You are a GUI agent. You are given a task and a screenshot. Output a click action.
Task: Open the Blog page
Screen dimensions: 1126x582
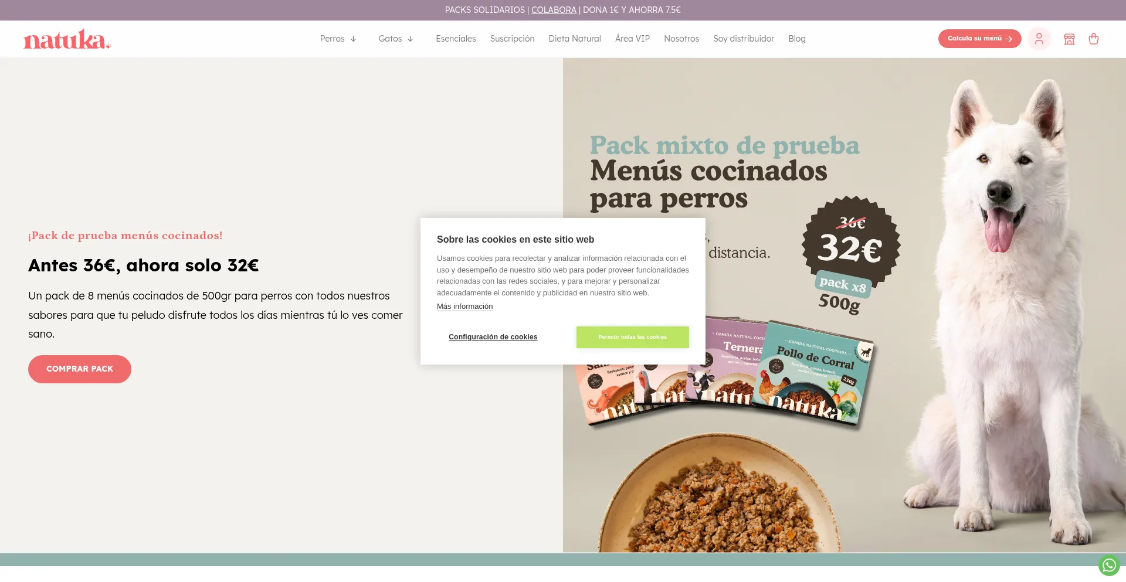[x=796, y=39]
